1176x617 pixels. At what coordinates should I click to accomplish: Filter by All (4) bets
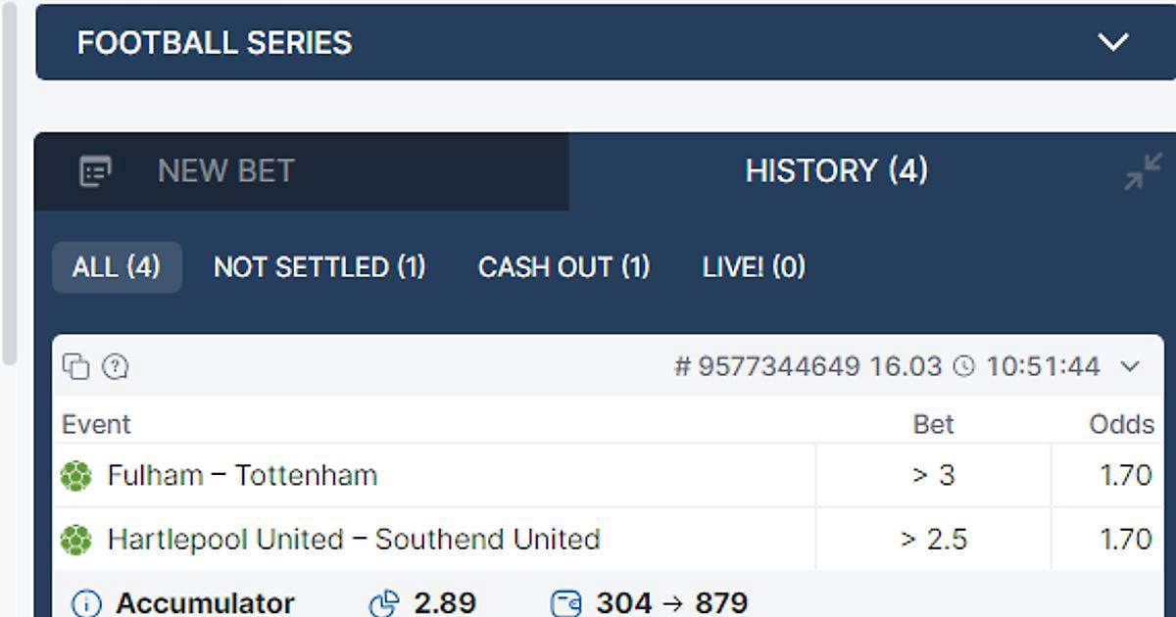coord(117,267)
